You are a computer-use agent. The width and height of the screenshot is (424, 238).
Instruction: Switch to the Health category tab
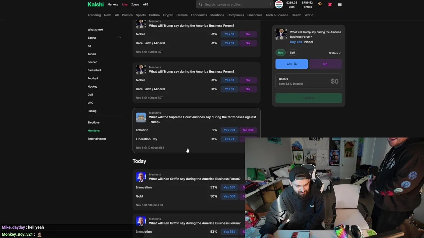(x=296, y=15)
